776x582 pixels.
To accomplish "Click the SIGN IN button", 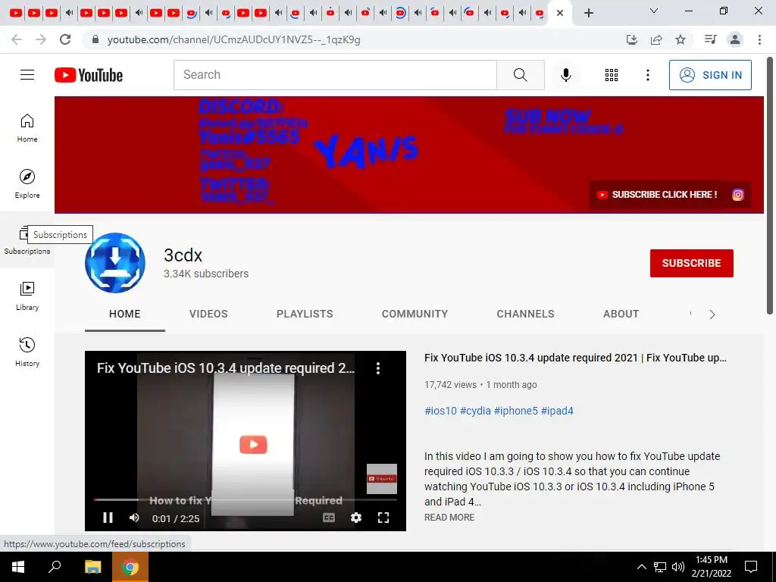I will pos(710,75).
